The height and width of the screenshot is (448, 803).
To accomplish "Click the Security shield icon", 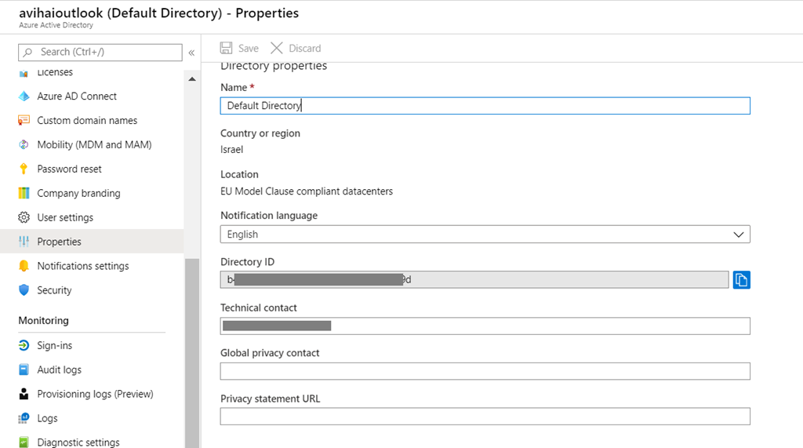I will tap(24, 290).
